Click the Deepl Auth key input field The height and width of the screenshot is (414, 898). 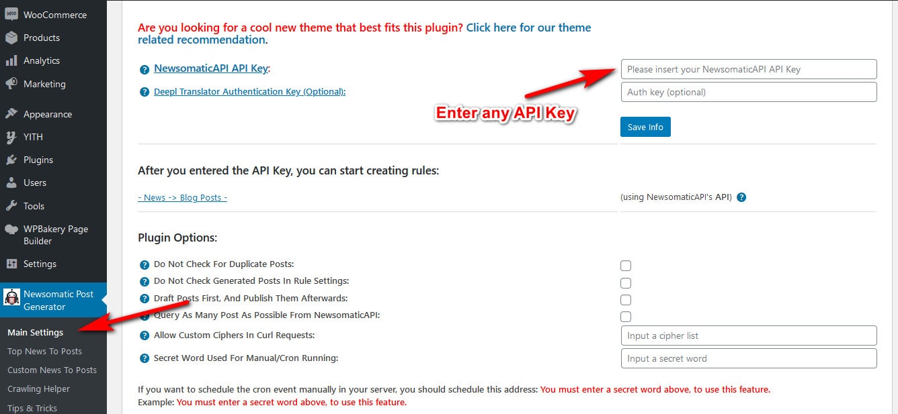pyautogui.click(x=748, y=92)
